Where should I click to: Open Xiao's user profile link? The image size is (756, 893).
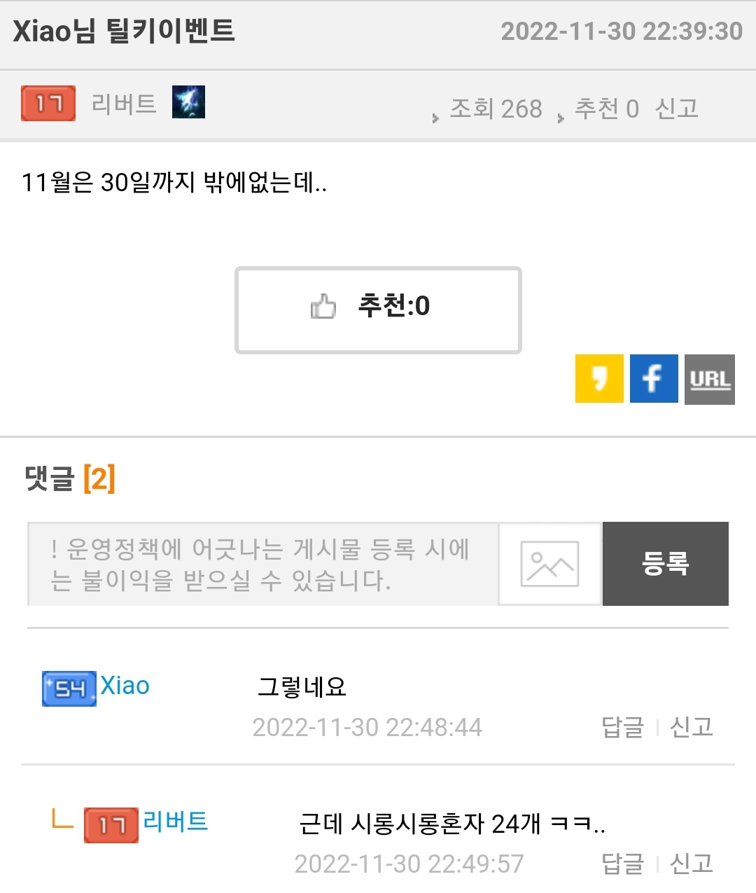click(125, 686)
